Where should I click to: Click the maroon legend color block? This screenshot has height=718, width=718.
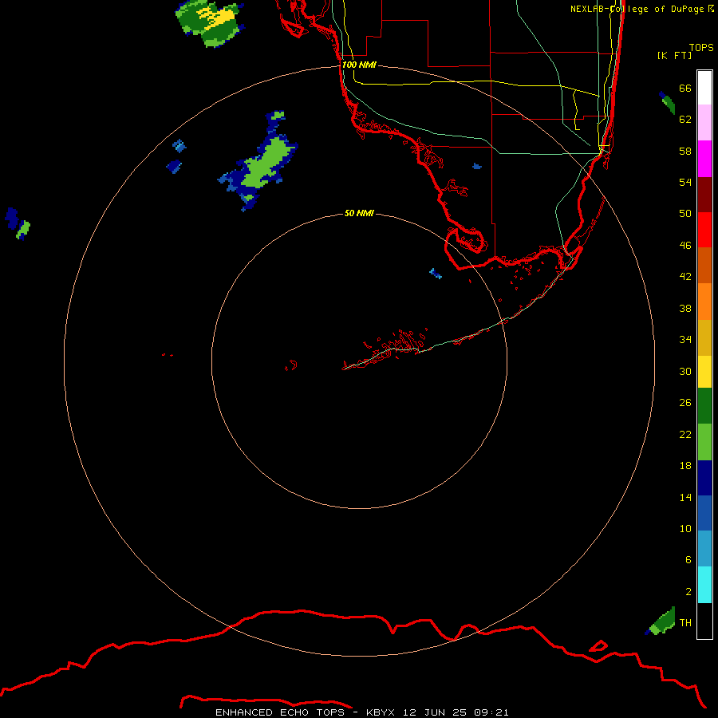[704, 195]
